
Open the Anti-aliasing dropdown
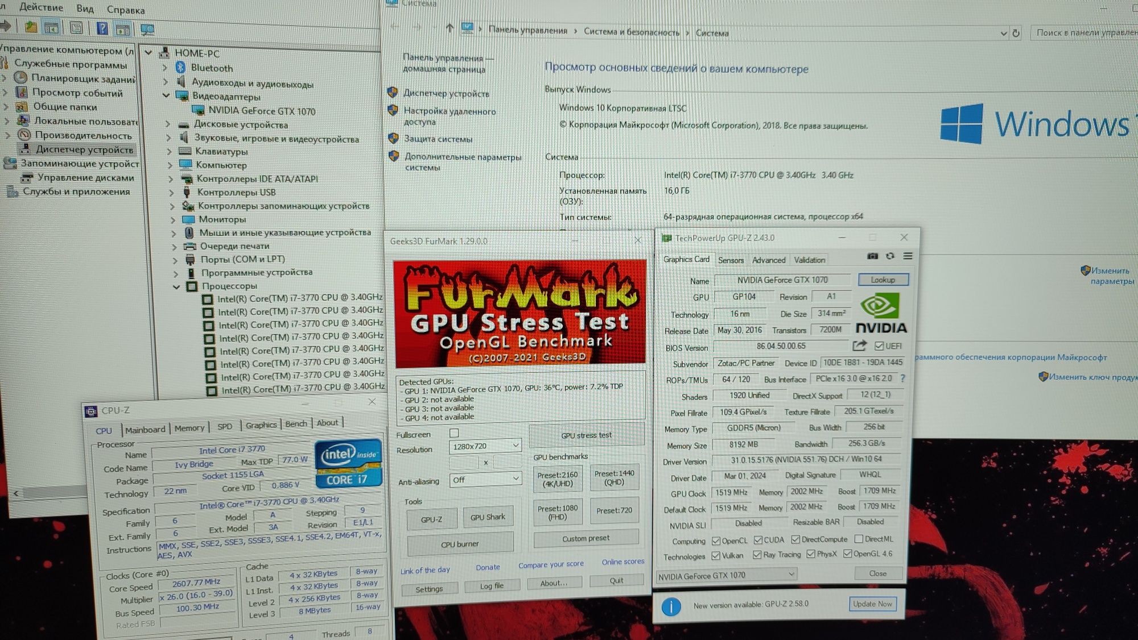pos(485,480)
